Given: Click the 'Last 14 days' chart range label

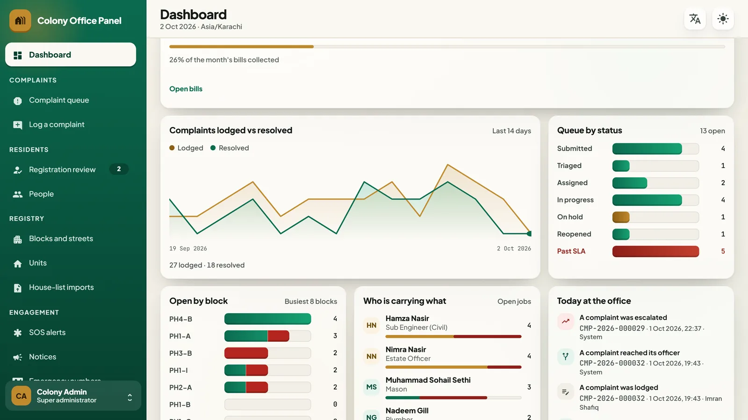Looking at the screenshot, I should pyautogui.click(x=511, y=131).
